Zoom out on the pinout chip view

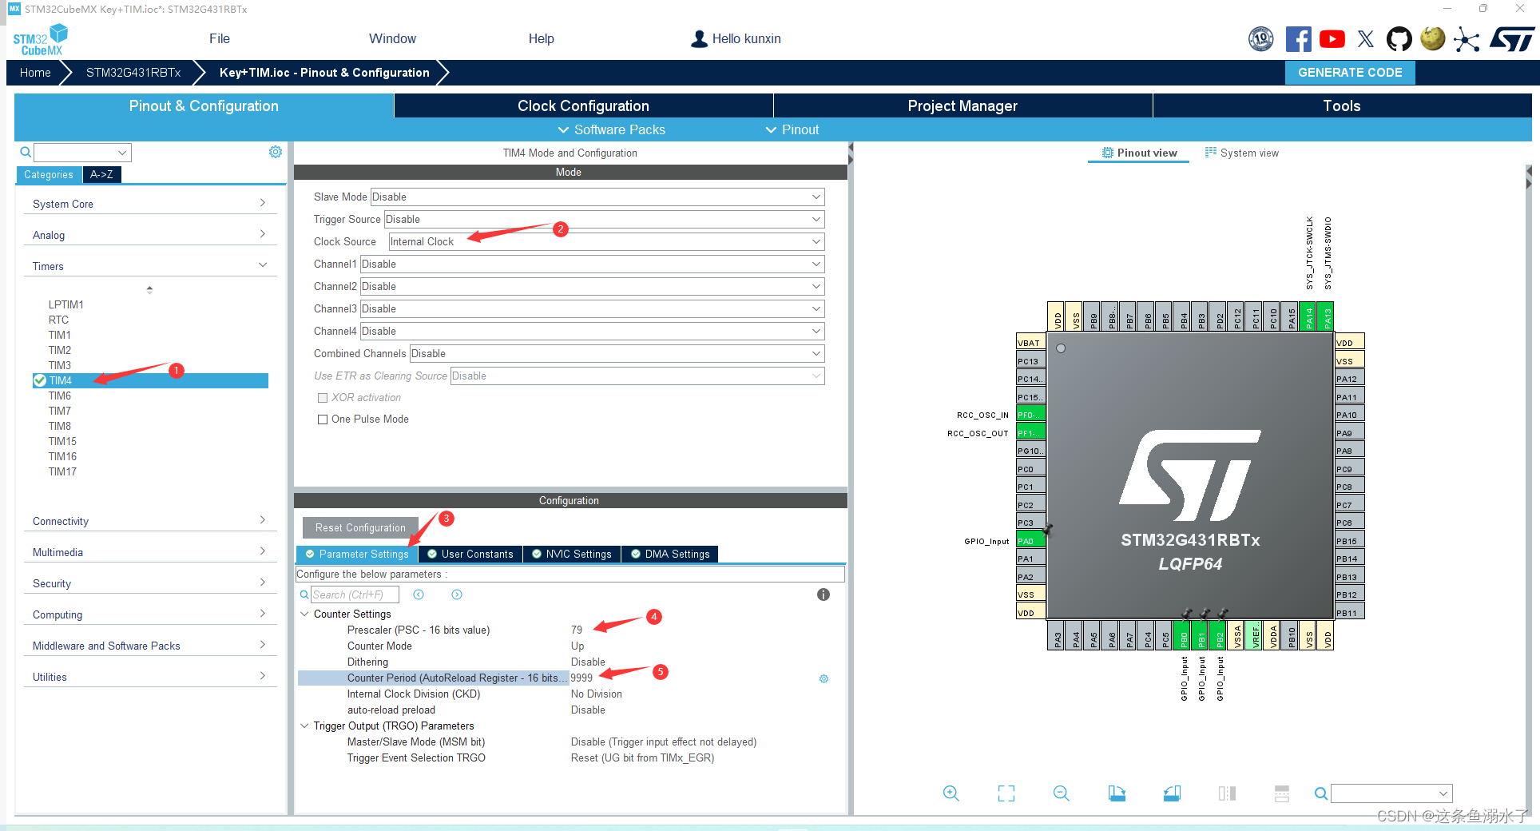tap(1062, 793)
